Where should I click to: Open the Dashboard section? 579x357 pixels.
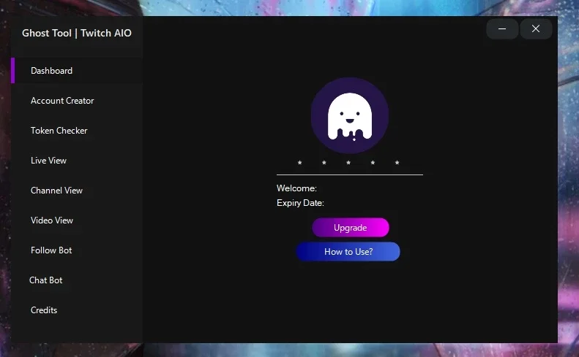[77, 71]
